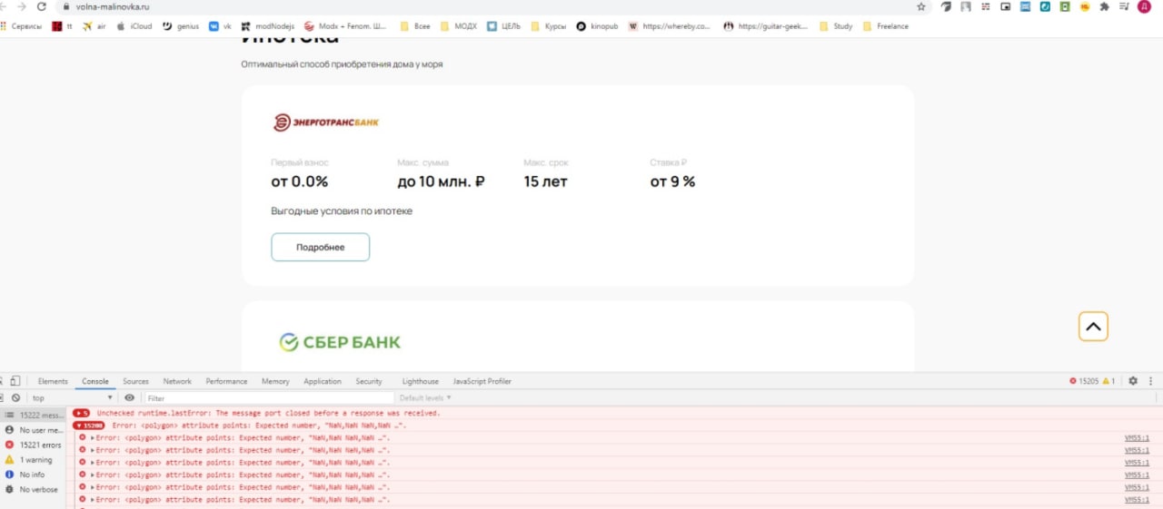Select the No verbose sidebar item
This screenshot has height=509, width=1163.
(34, 489)
